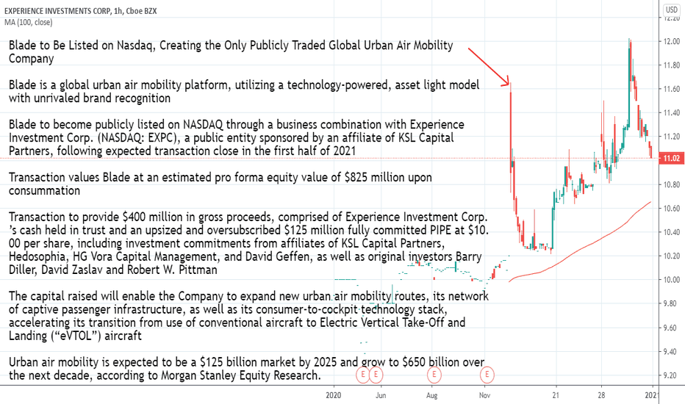Click the MA (100, close) indicator label
This screenshot has width=685, height=404.
coord(29,22)
